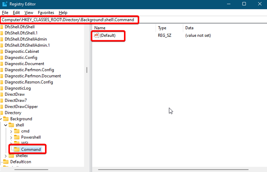
Task: Select the Diagnostic.Perfmon.Document key
Action: [x=33, y=76]
